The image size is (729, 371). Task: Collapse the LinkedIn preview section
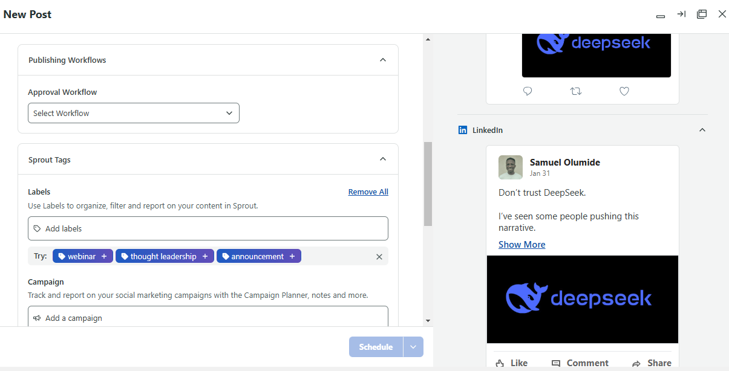coord(702,130)
